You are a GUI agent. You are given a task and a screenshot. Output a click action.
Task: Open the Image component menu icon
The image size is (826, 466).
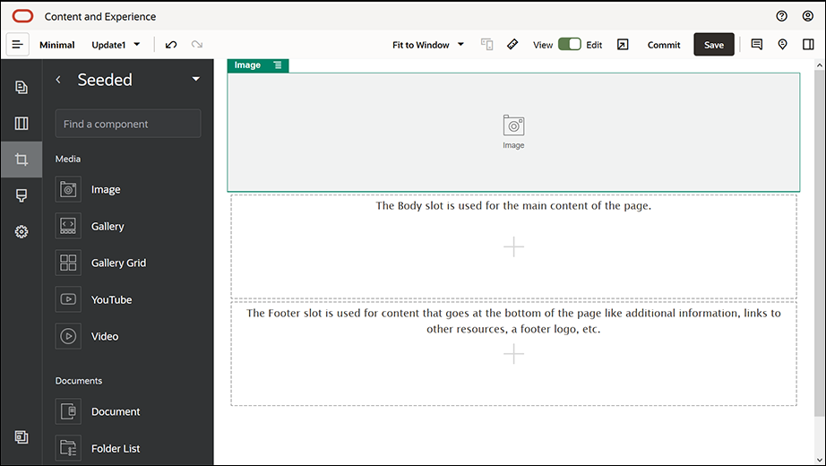(x=278, y=65)
